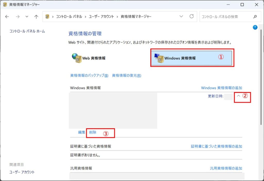The image size is (264, 181).
Task: Expand the navigation history dropdown next to back arrow
Action: (x=27, y=16)
